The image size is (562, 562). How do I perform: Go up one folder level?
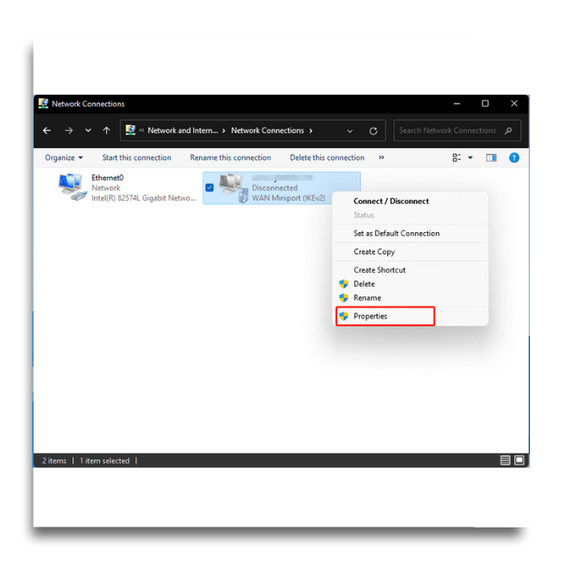tap(107, 130)
